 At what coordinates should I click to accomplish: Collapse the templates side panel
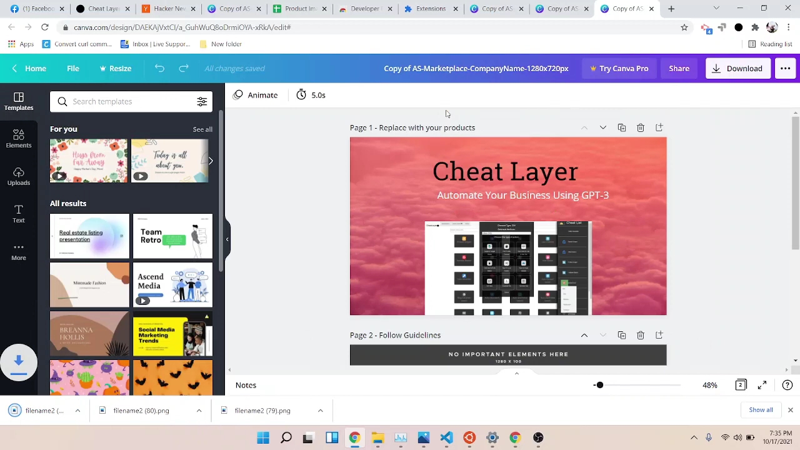pyautogui.click(x=227, y=239)
